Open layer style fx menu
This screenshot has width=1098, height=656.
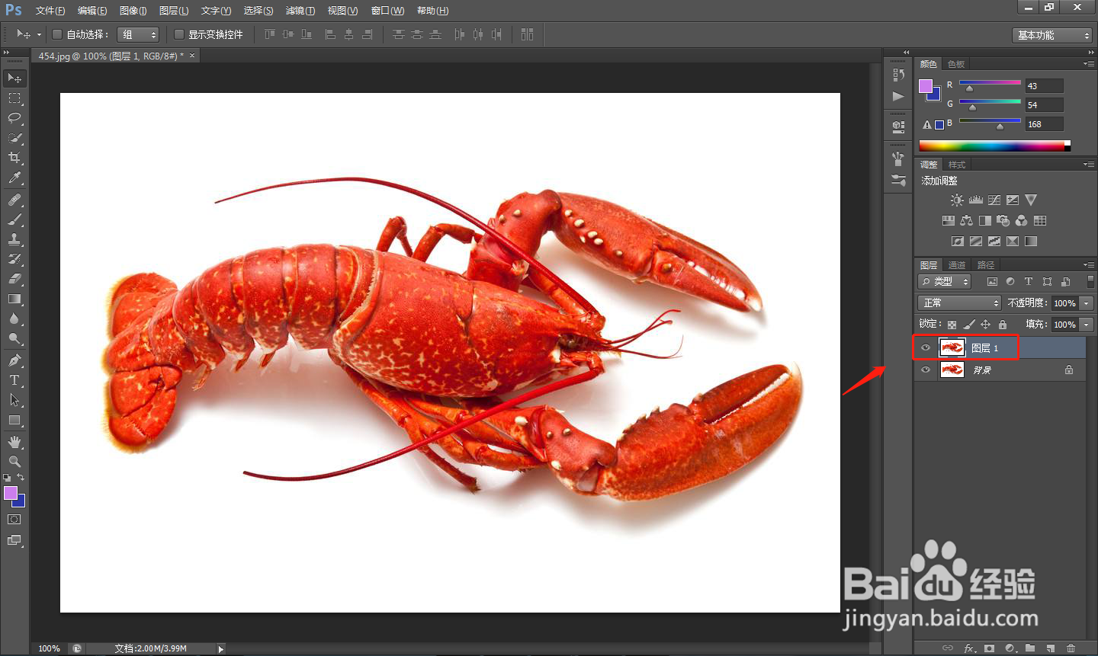pos(969,648)
